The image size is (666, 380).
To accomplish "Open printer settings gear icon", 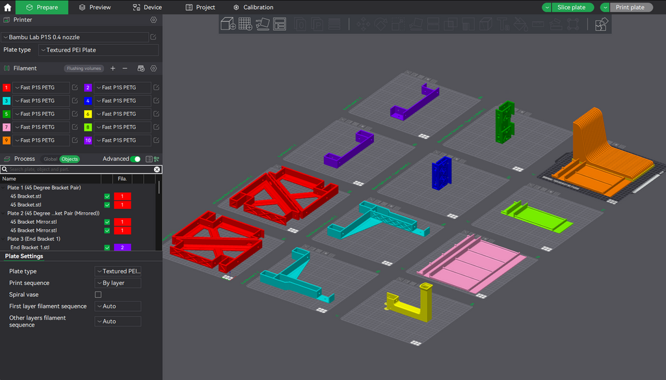I will pos(153,20).
